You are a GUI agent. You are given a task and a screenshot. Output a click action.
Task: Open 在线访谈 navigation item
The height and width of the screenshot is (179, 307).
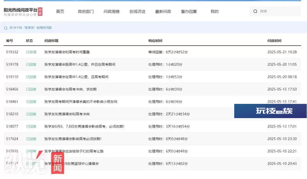tap(138, 12)
